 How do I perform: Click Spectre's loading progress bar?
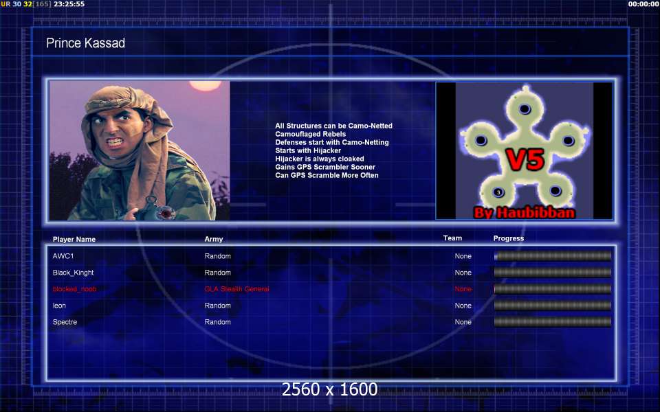pyautogui.click(x=553, y=322)
